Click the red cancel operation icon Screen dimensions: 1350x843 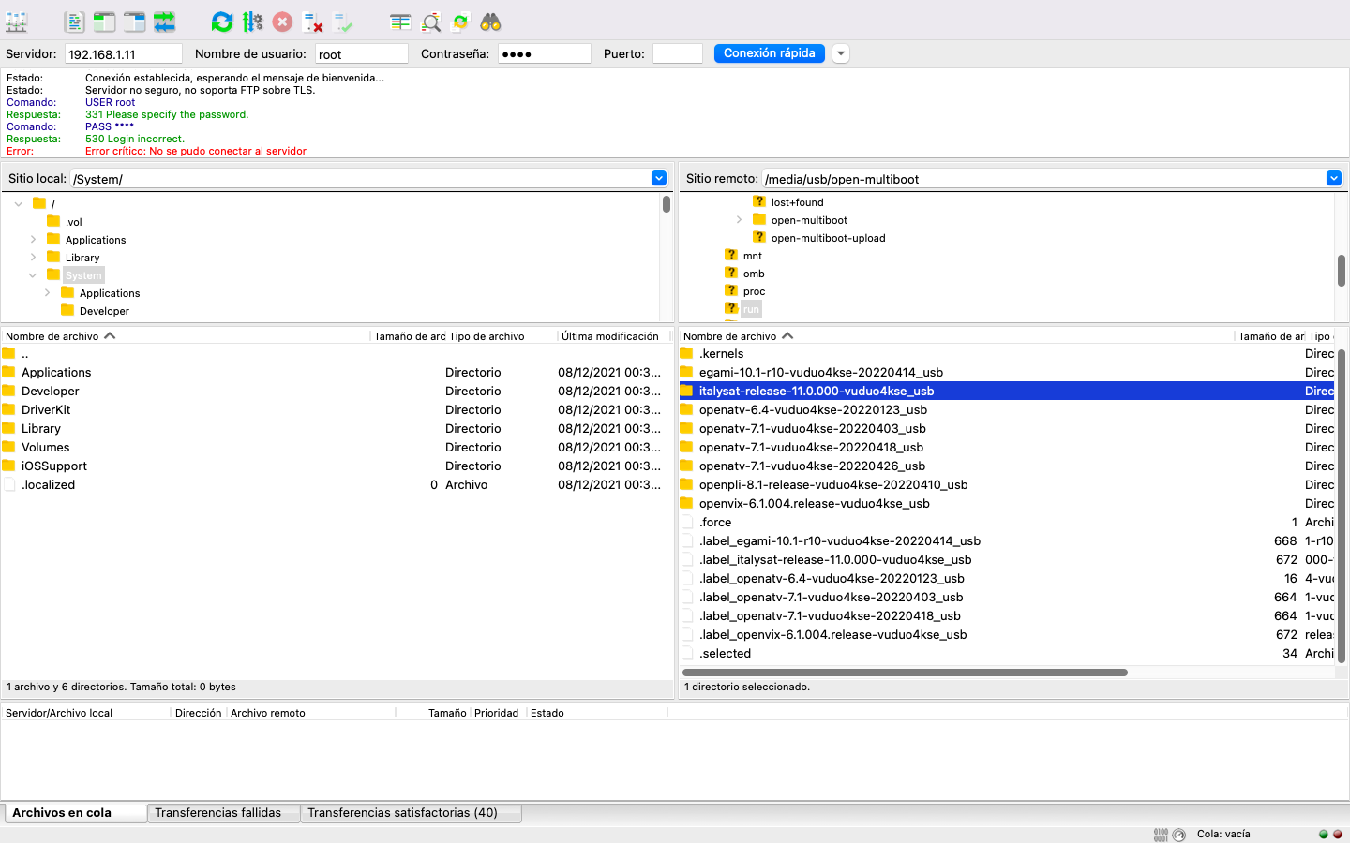click(282, 22)
